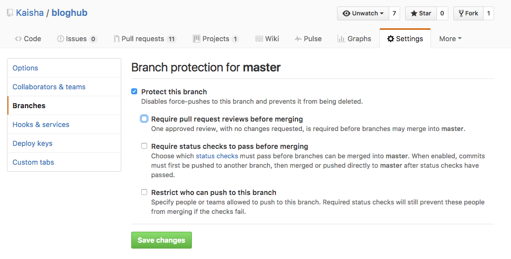Image resolution: width=511 pixels, height=259 pixels.
Task: Open the Unwatch dropdown
Action: 363,13
